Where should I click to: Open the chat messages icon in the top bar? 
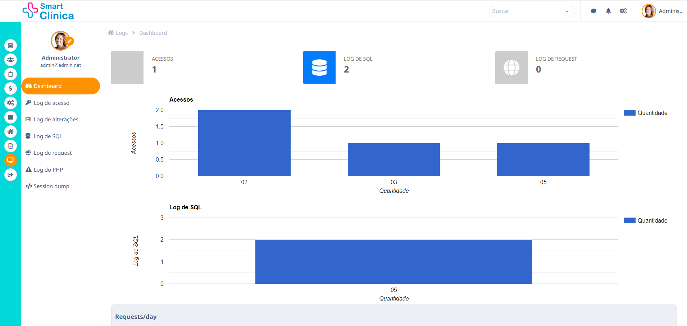tap(593, 11)
